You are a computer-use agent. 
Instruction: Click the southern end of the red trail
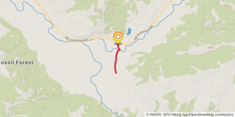(116, 73)
